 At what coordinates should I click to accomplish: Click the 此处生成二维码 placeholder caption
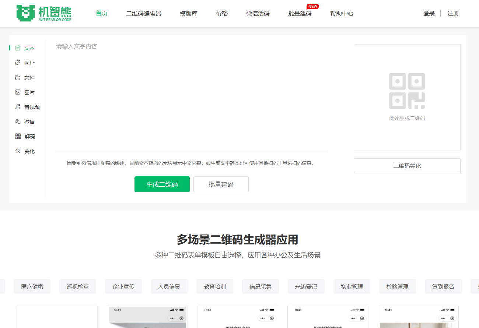(x=407, y=119)
